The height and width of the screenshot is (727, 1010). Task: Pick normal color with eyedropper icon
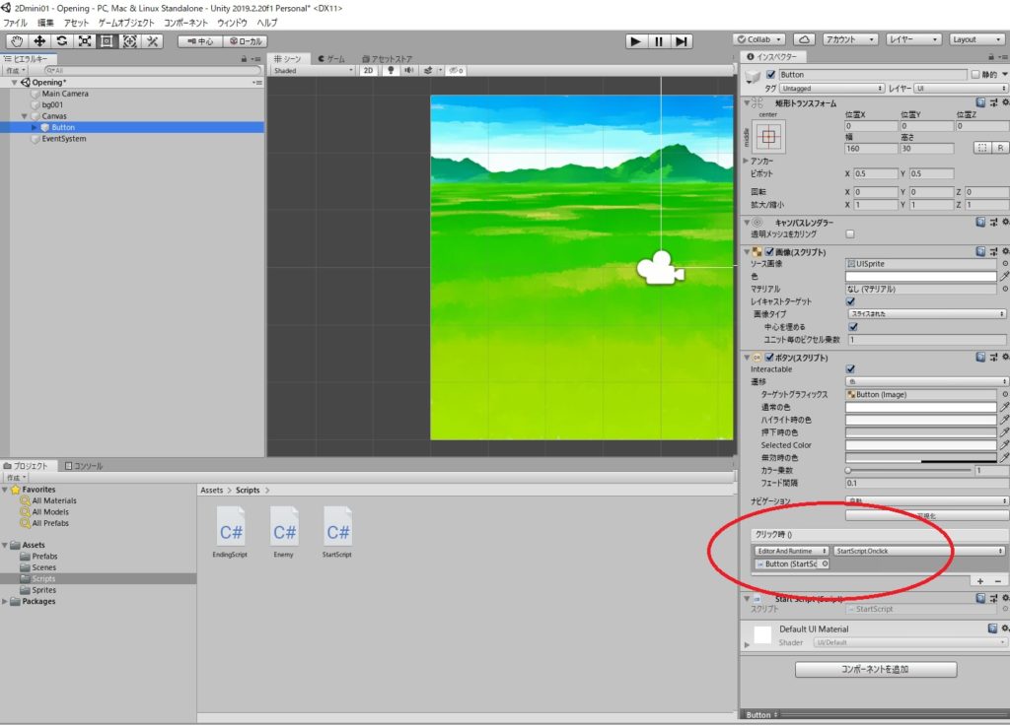click(1004, 407)
